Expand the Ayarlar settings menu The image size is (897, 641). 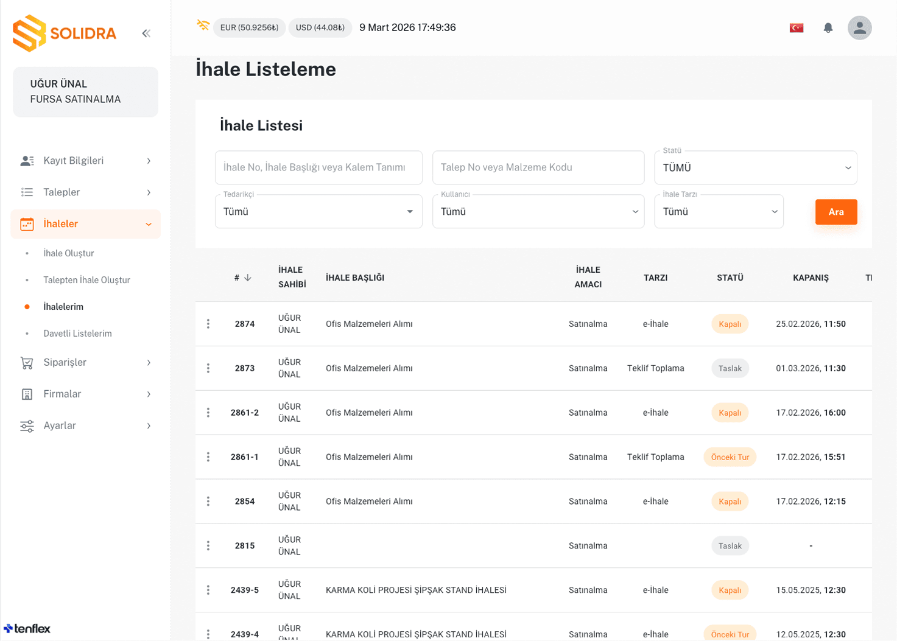click(85, 426)
